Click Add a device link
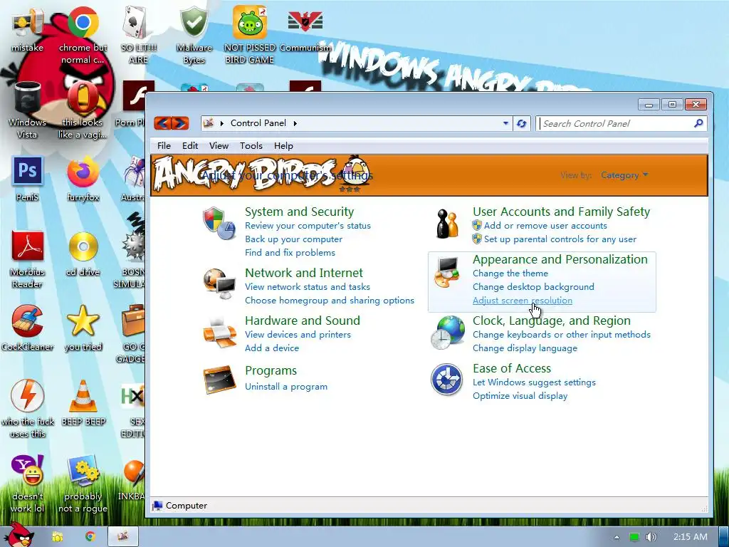This screenshot has width=729, height=547. pos(271,348)
